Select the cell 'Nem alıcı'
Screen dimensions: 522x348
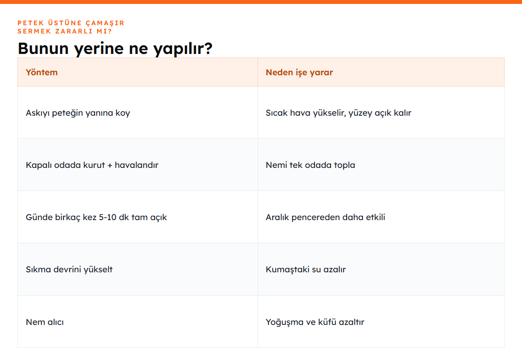137,322
